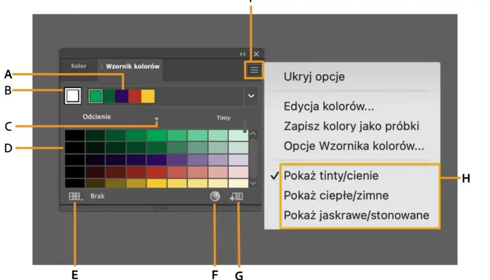Open the swatch library limit icon
This screenshot has width=490, height=280.
click(x=75, y=196)
